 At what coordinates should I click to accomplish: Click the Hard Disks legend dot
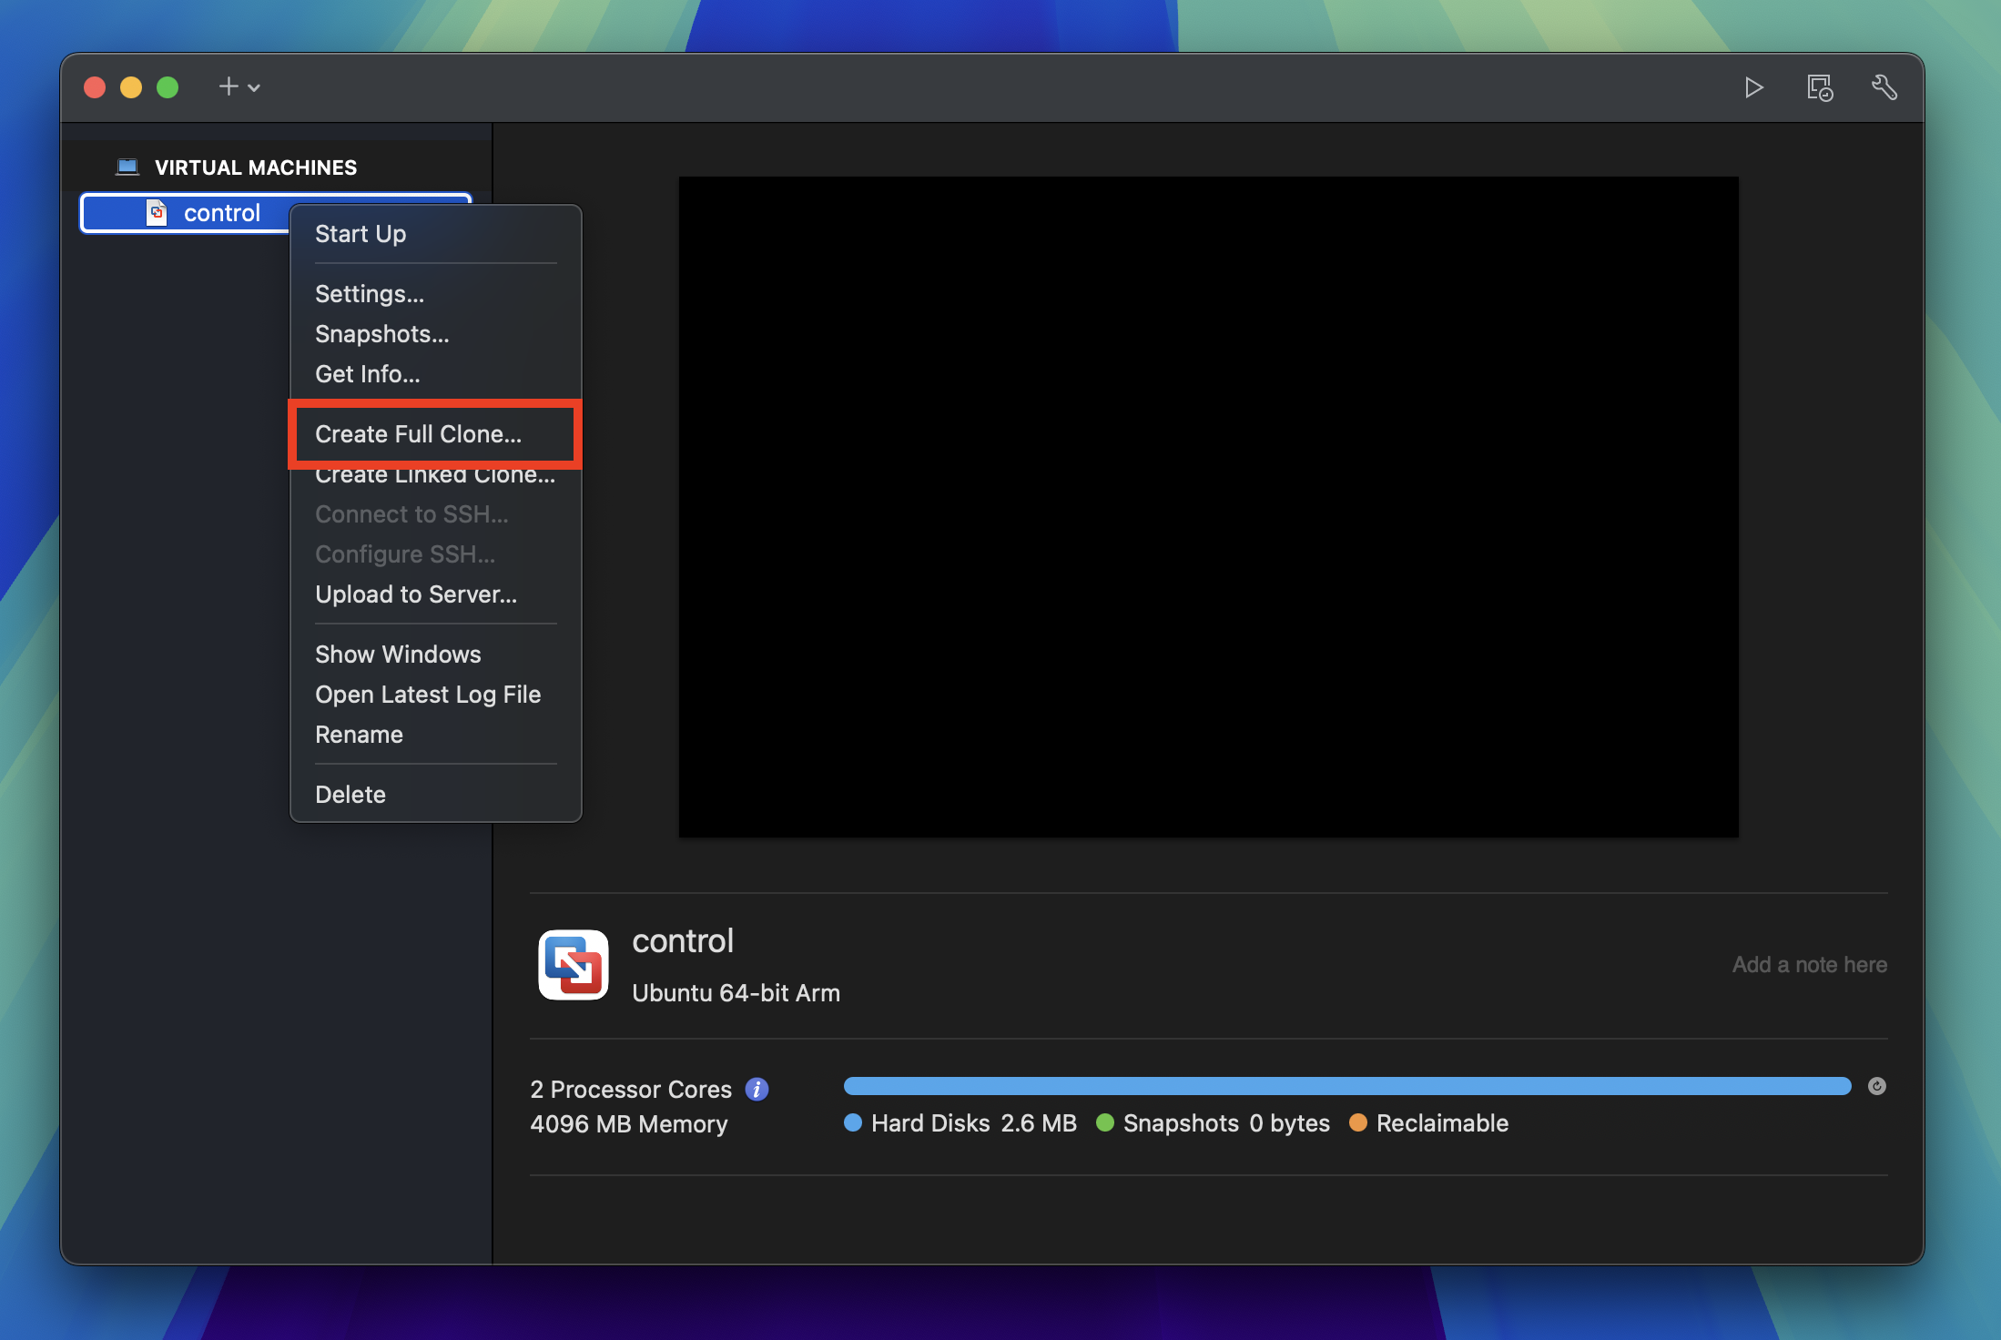tap(853, 1123)
